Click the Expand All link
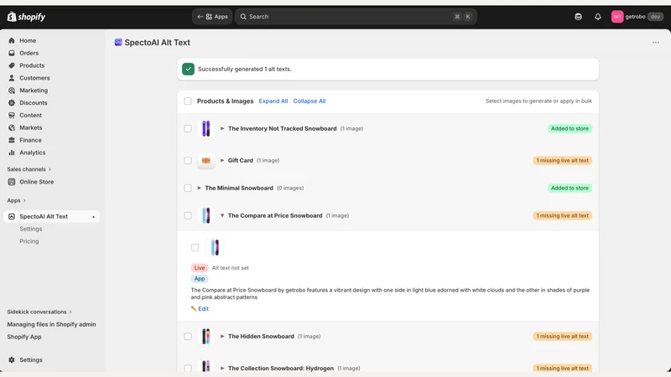This screenshot has width=671, height=377. [273, 101]
